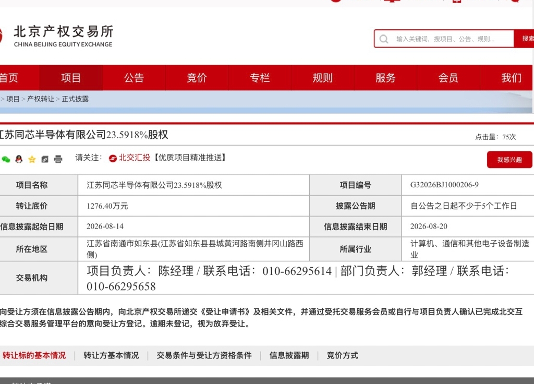Click the start date 2026-08-14
The image size is (534, 384).
(x=105, y=226)
